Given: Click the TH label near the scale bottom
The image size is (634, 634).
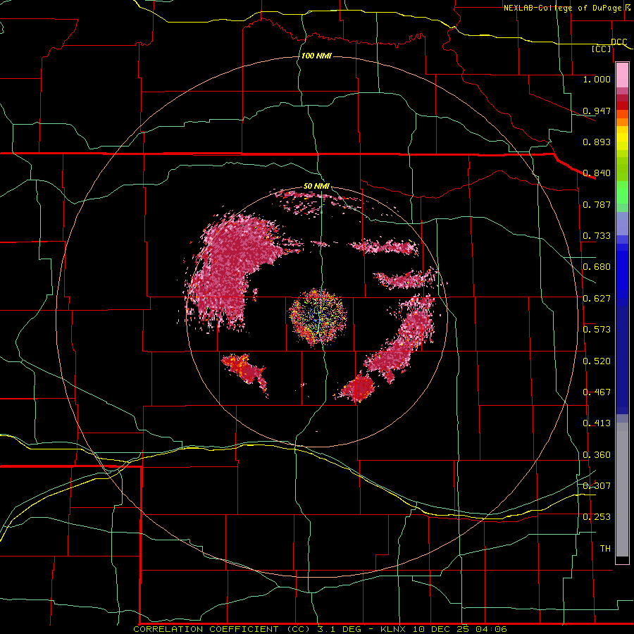Looking at the screenshot, I should [605, 549].
